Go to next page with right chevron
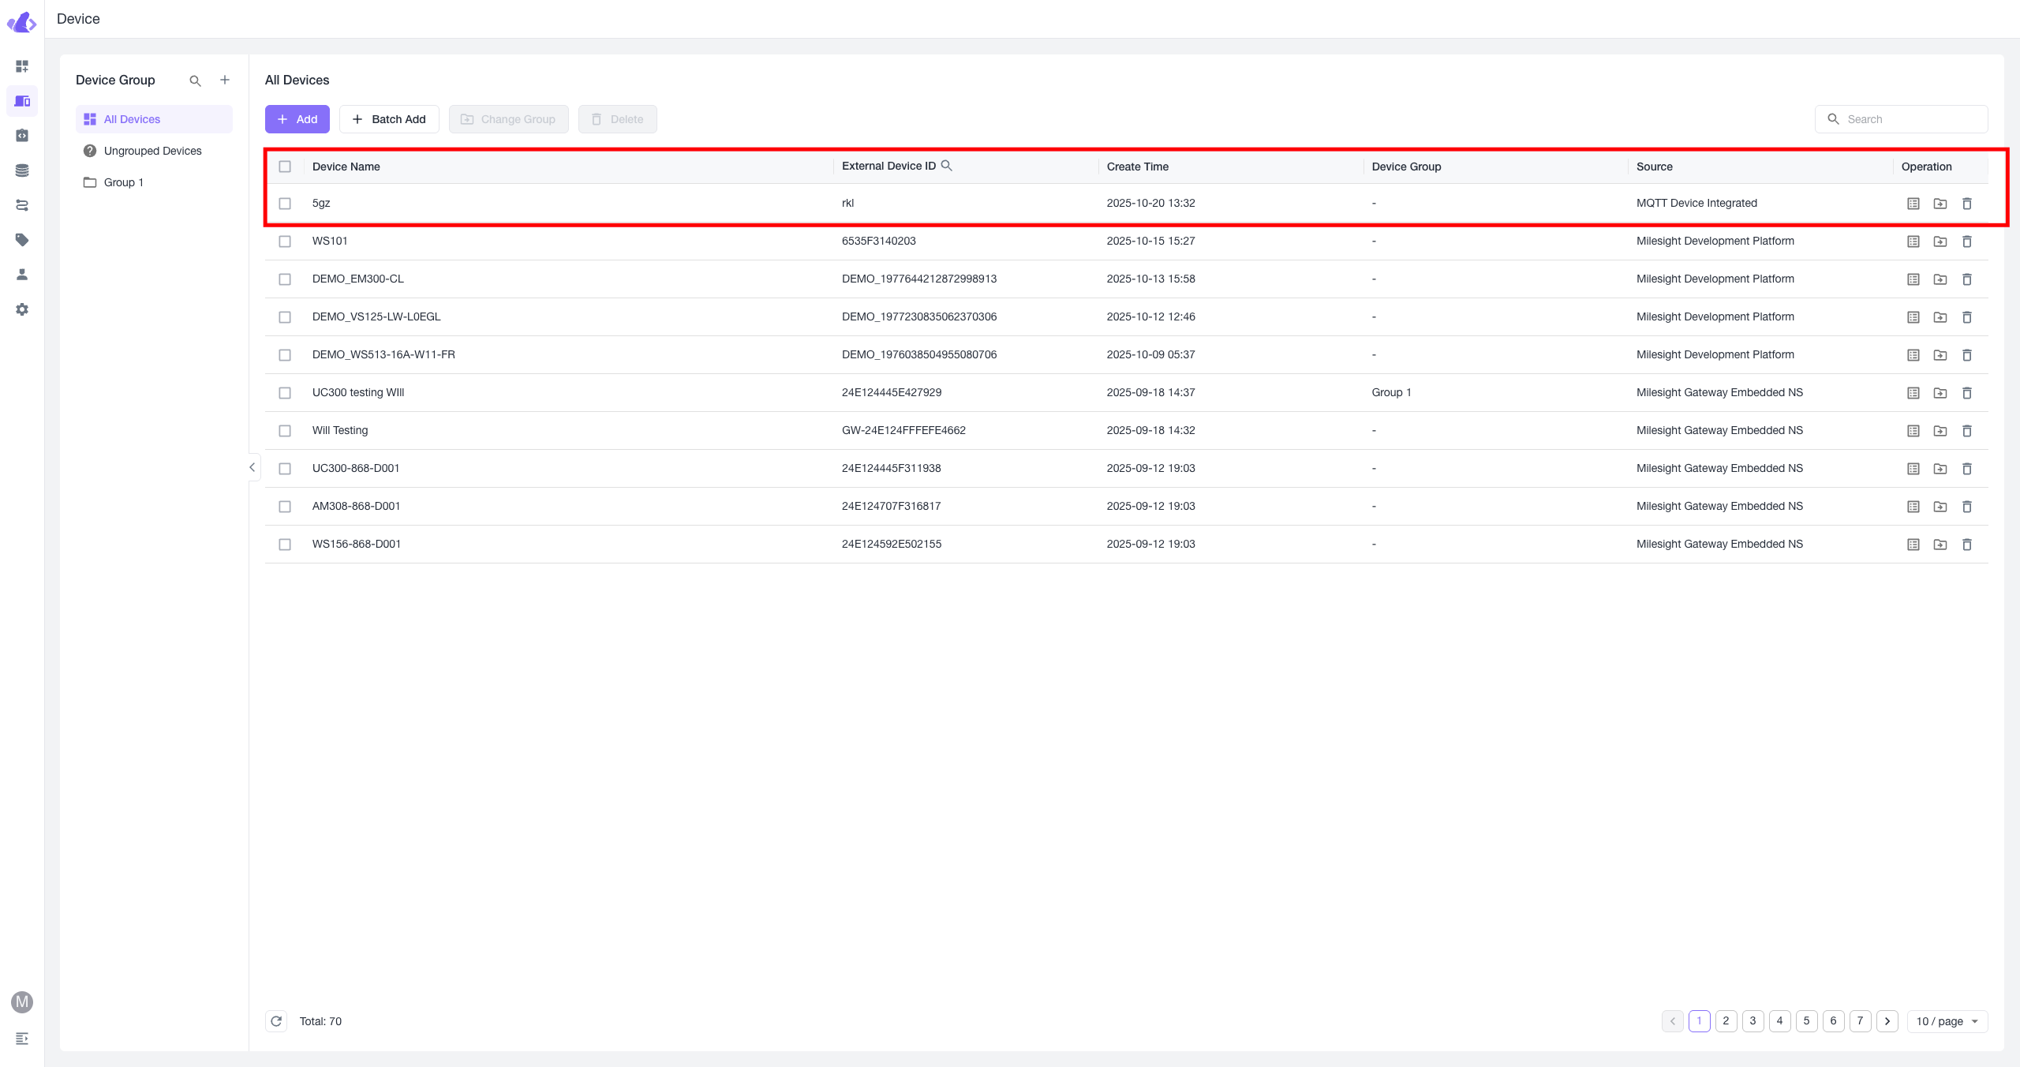 tap(1887, 1021)
